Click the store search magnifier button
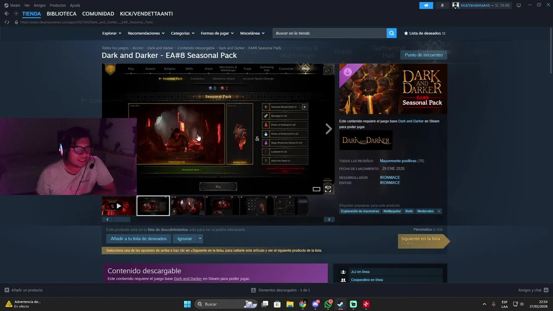This screenshot has height=311, width=553. [391, 33]
